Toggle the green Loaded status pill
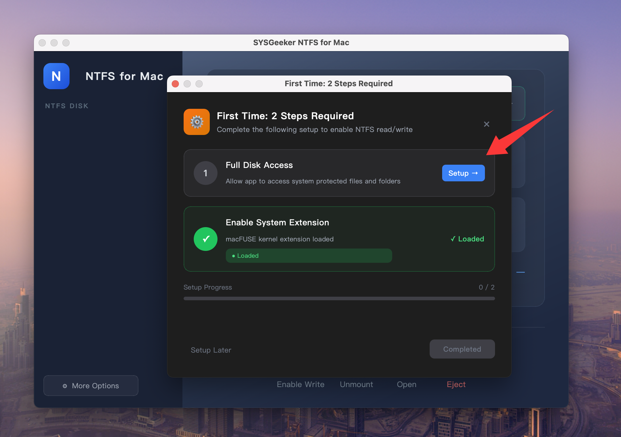Screen dimensions: 621x437 coord(308,255)
